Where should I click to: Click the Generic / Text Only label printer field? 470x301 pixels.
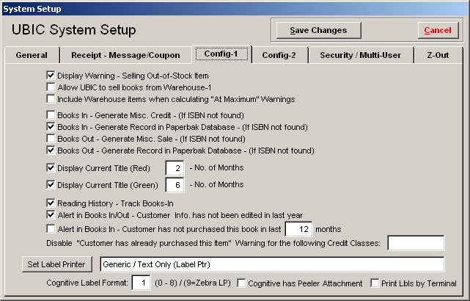coord(272,264)
